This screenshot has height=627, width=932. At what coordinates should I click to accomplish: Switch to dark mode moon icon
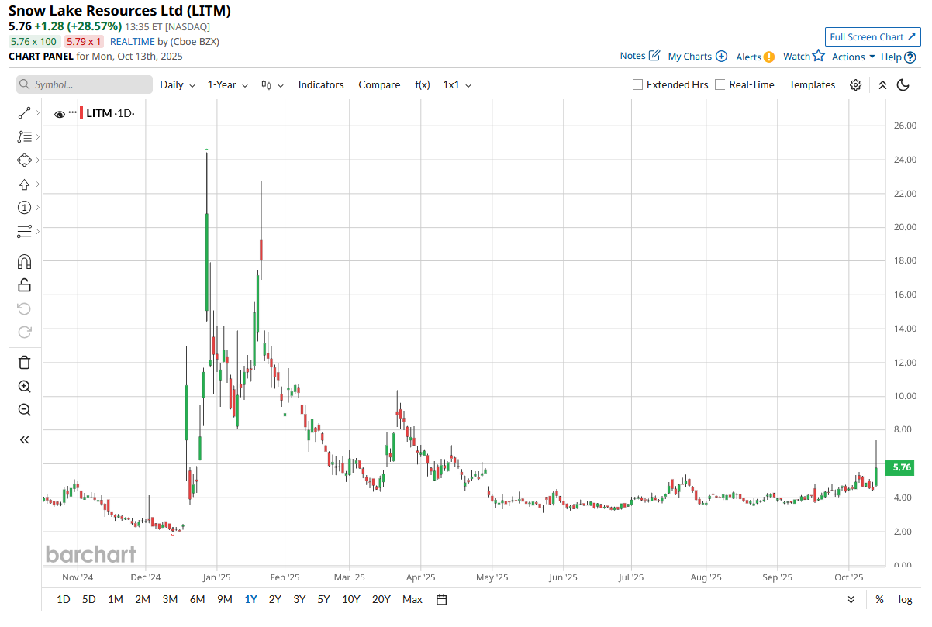[x=903, y=84]
